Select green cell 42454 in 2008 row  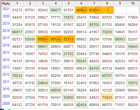coord(81,105)
